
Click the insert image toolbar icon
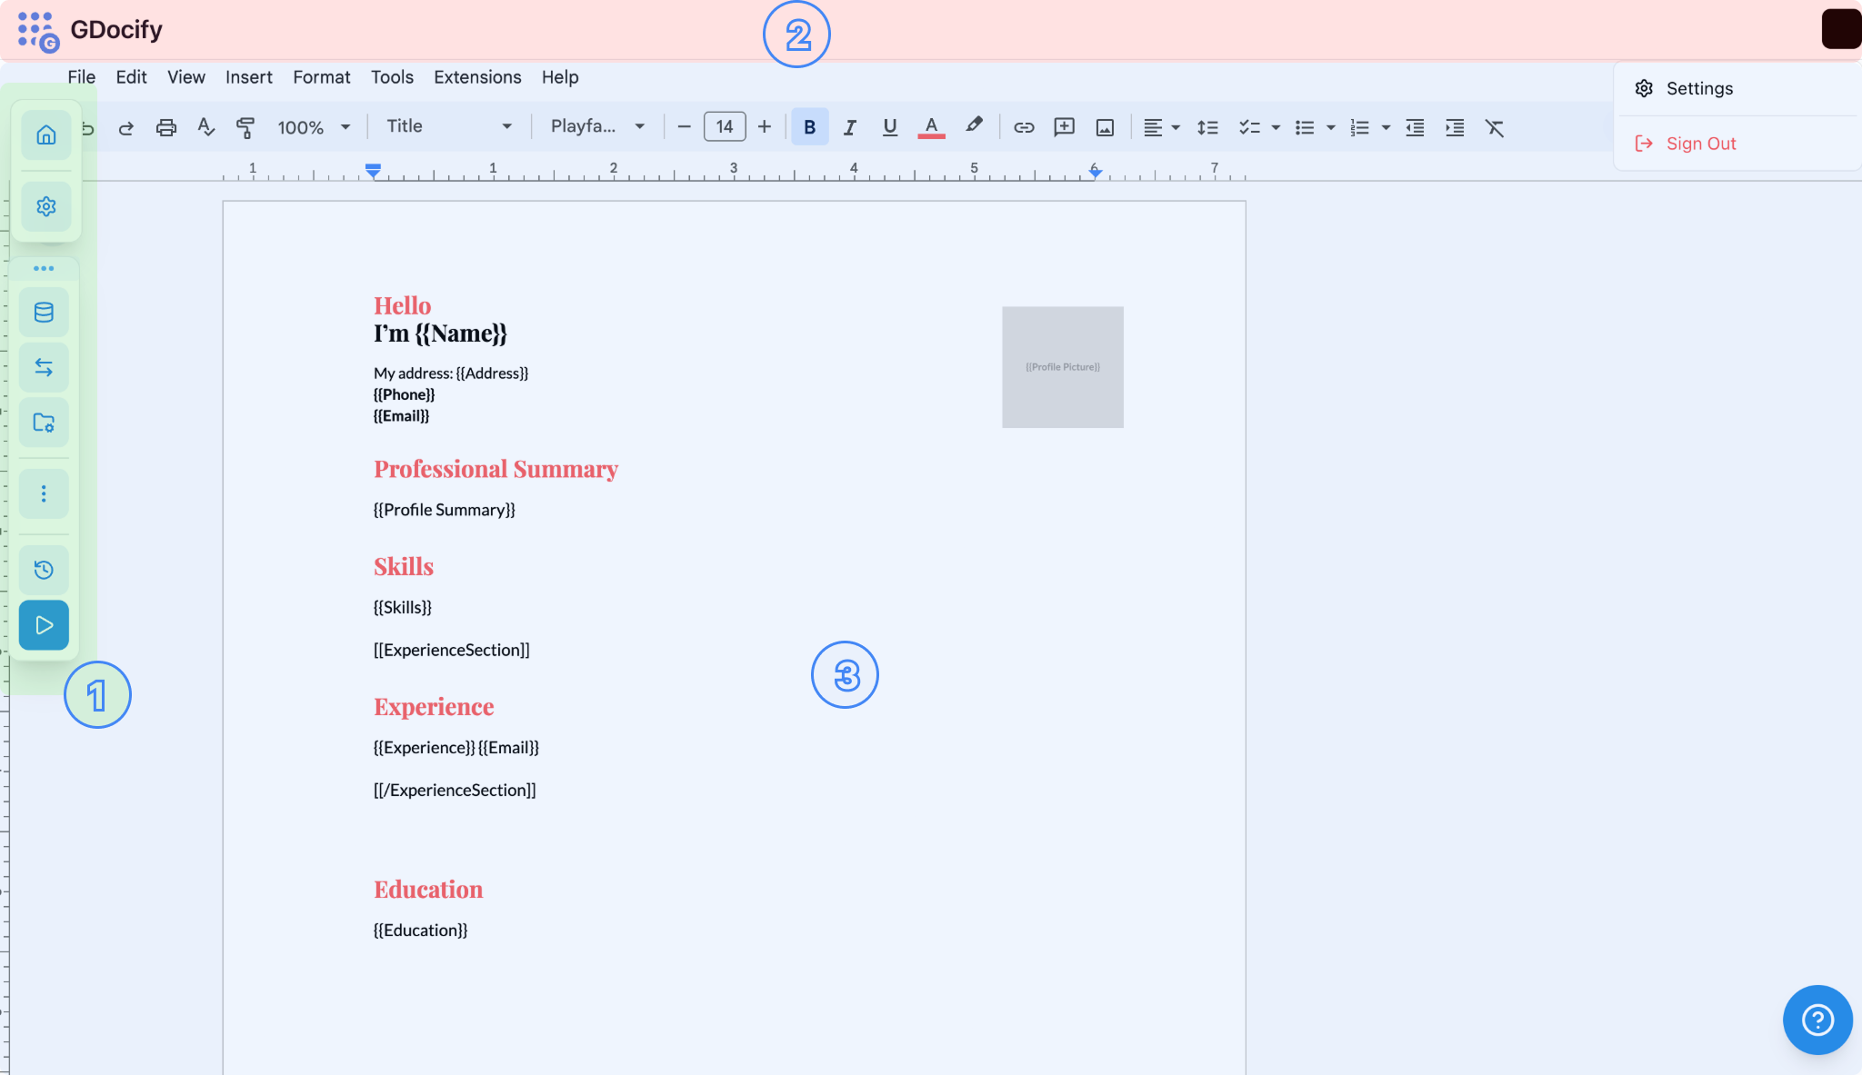1105,127
